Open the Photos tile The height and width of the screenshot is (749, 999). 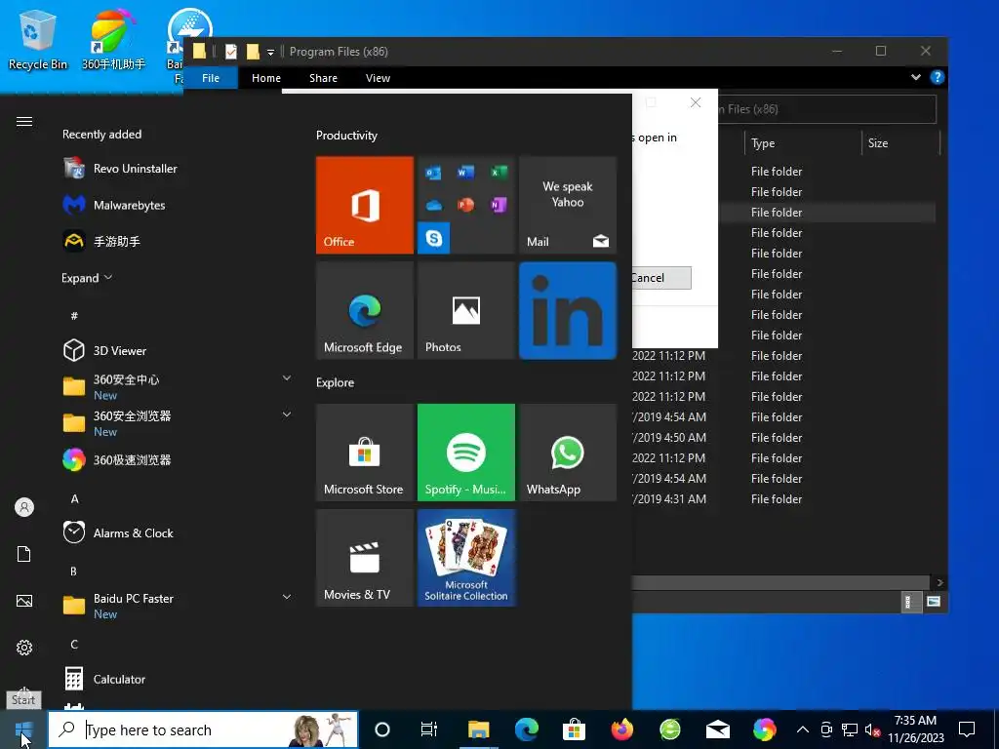pyautogui.click(x=465, y=310)
